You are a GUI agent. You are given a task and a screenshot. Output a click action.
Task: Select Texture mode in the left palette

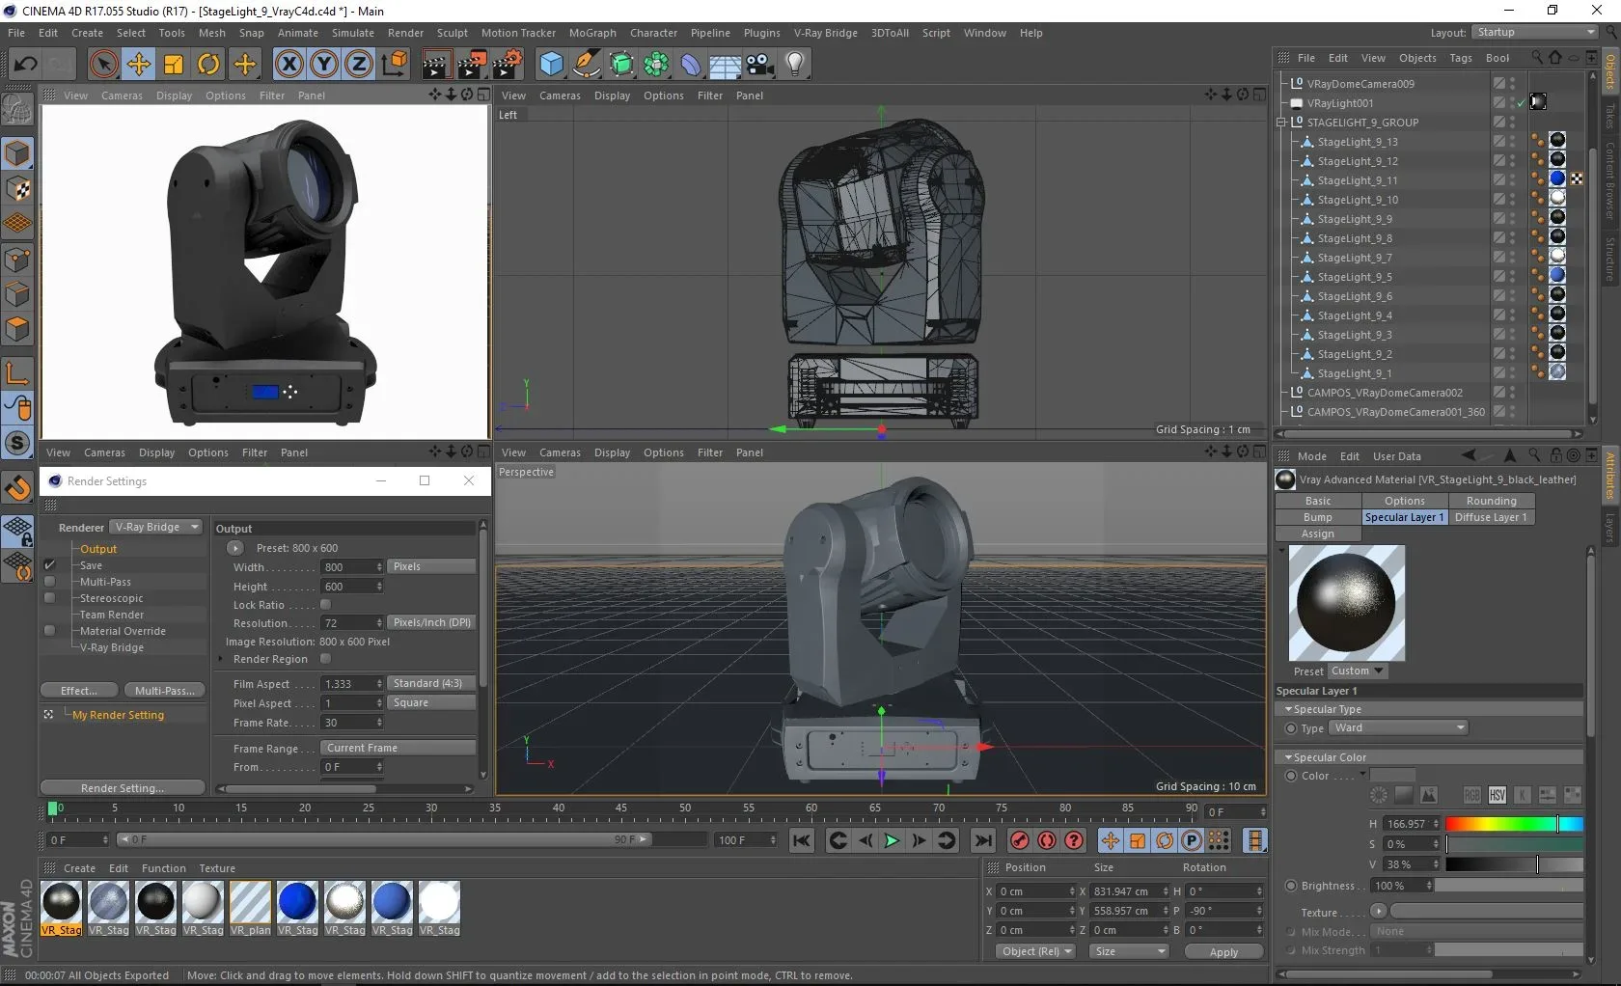17,188
